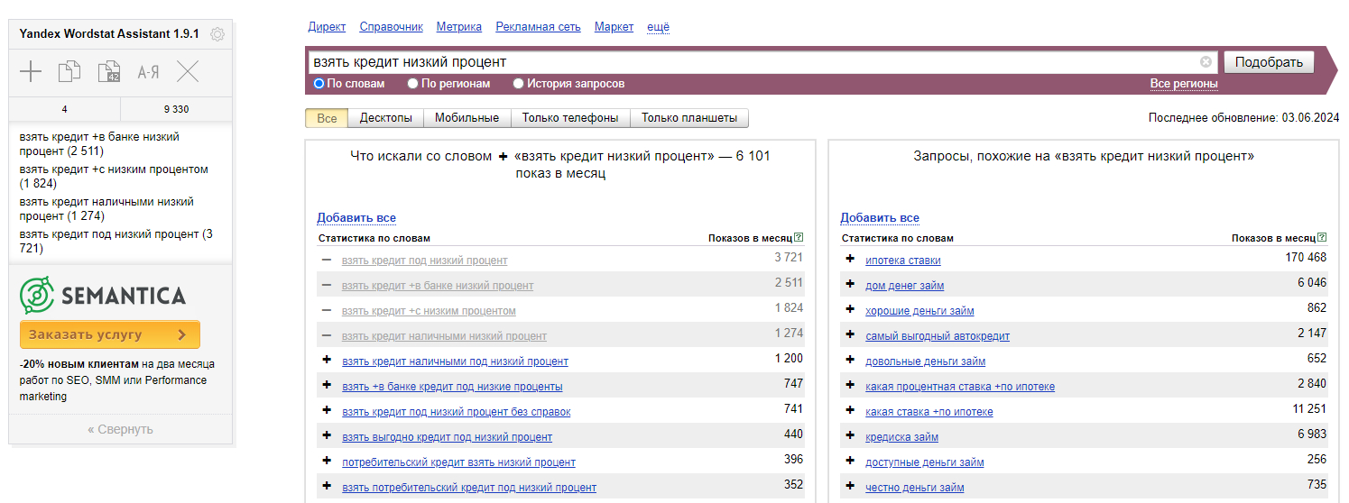Add 'честно деньги займ' with plus icon

850,487
